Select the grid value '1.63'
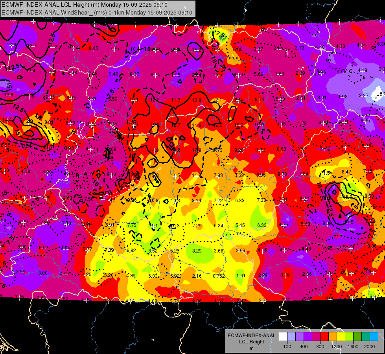This screenshot has width=385, height=354. tap(280, 74)
